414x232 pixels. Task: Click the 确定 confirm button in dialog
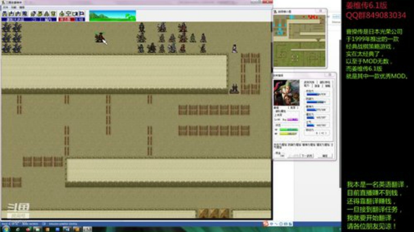(325, 156)
